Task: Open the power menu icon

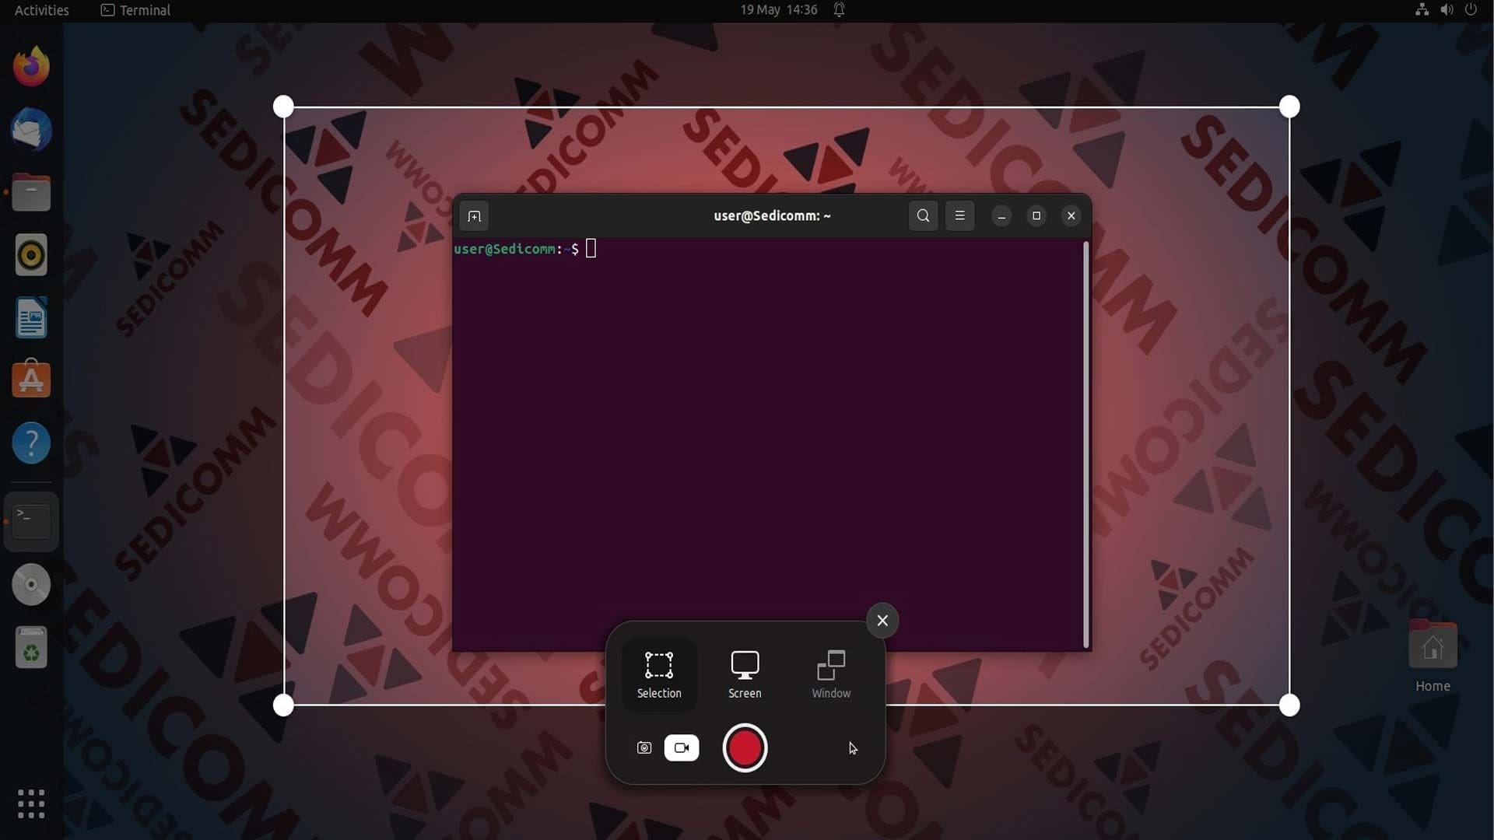Action: coord(1471,10)
